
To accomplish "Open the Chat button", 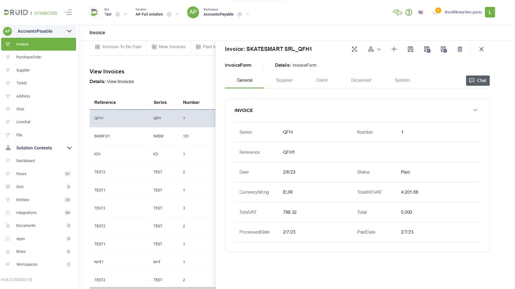I will [x=478, y=81].
